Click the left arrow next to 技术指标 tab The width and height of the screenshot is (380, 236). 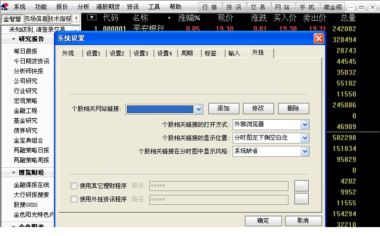[76, 18]
